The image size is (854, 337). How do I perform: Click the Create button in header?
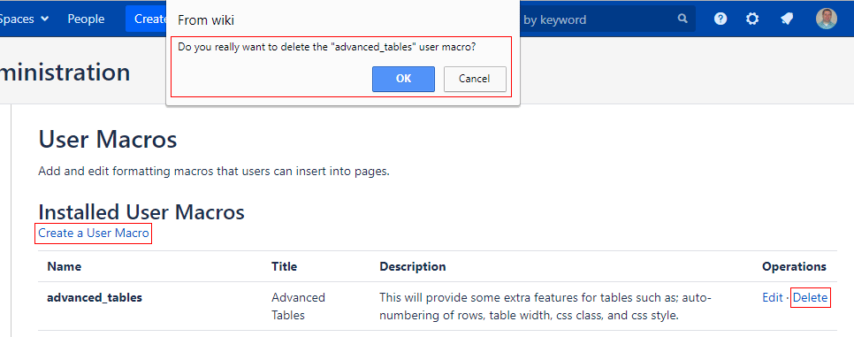coord(147,19)
